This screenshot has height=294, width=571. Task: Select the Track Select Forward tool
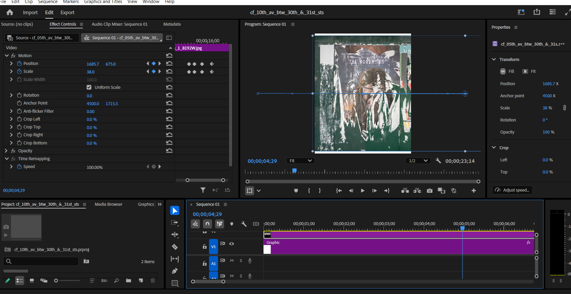(x=175, y=223)
